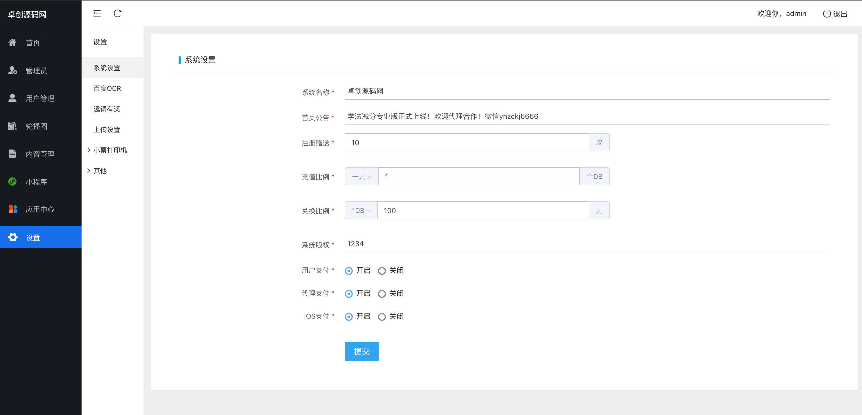Open 内容管理 content management icon

point(13,154)
